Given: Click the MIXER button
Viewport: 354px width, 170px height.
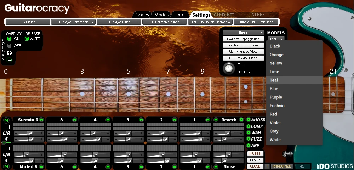Looking at the screenshot, I should pyautogui.click(x=255, y=160).
